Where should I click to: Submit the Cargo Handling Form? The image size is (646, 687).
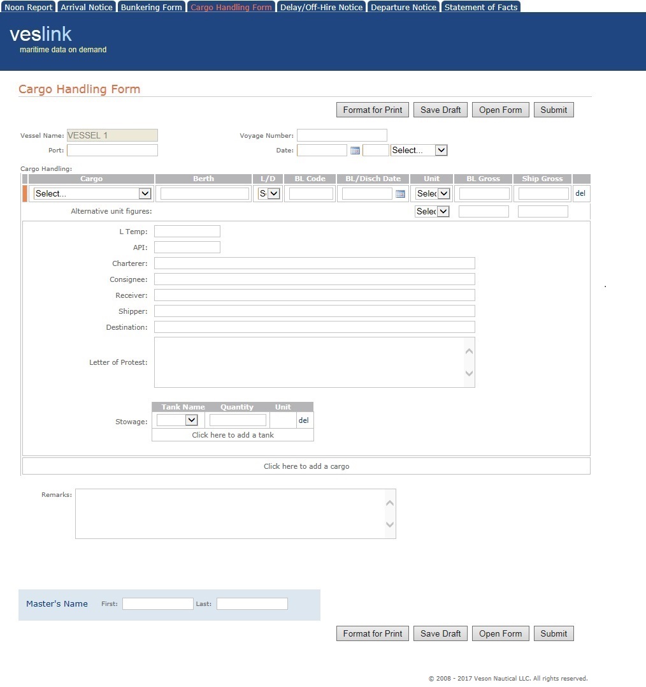point(553,109)
